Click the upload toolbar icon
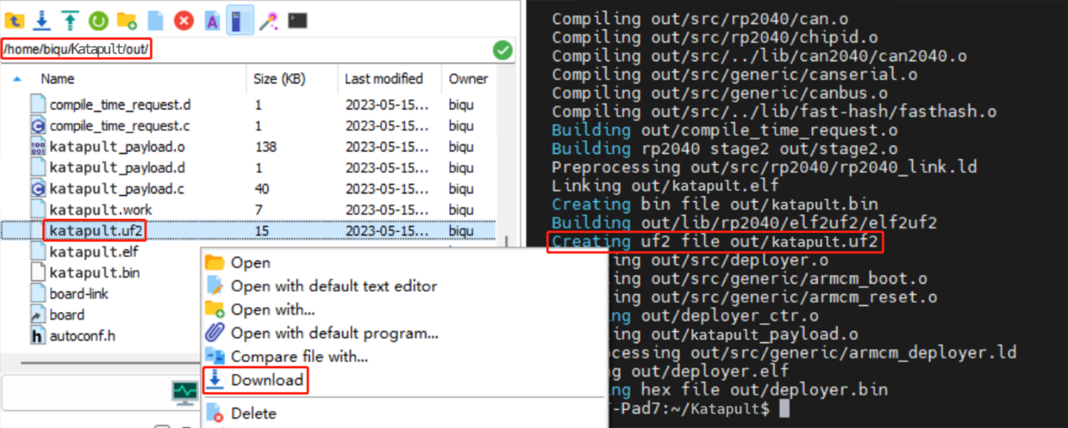 tap(70, 21)
